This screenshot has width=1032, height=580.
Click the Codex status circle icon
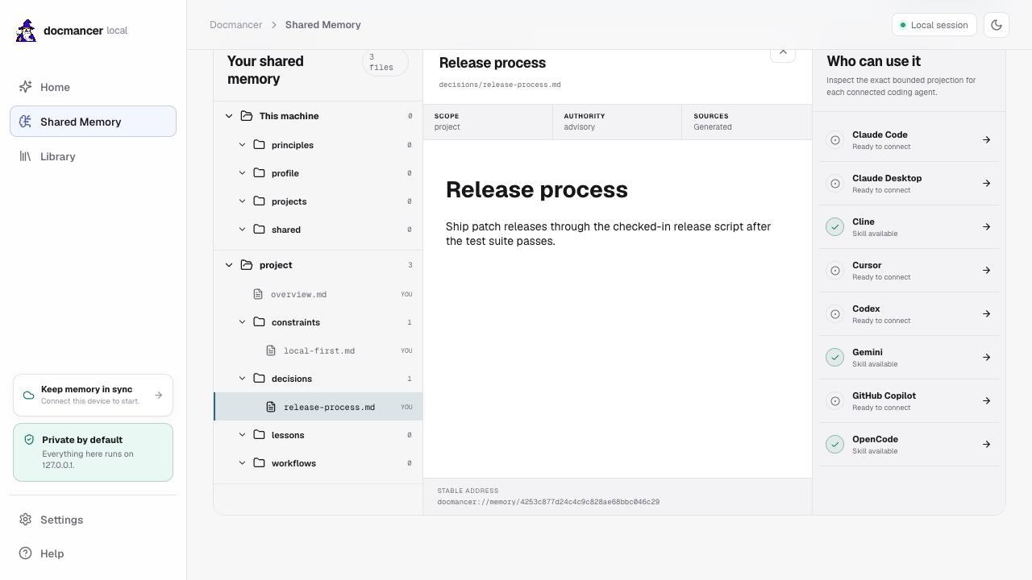pyautogui.click(x=835, y=314)
